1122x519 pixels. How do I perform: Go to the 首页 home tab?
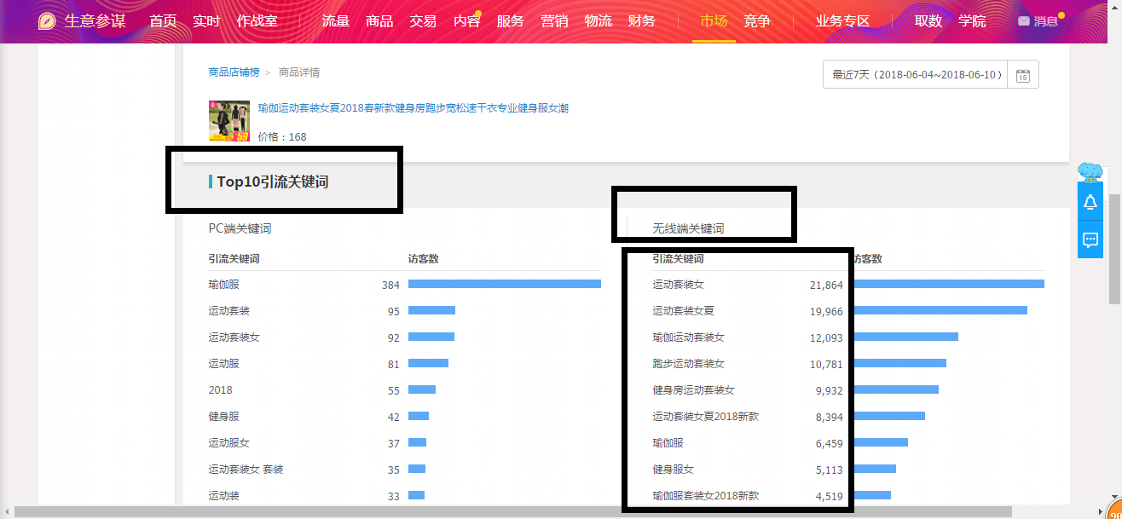click(163, 21)
